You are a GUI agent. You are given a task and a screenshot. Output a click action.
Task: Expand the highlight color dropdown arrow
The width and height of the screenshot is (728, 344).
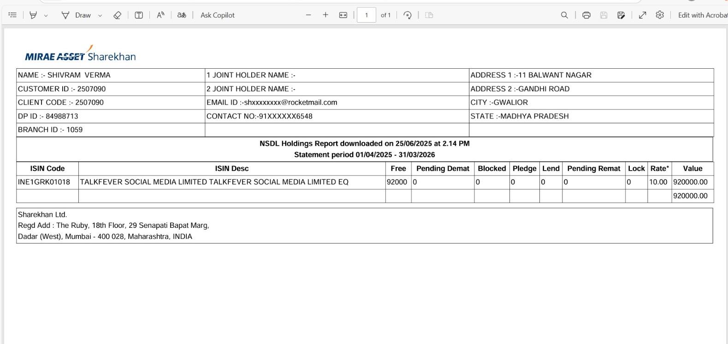point(46,16)
